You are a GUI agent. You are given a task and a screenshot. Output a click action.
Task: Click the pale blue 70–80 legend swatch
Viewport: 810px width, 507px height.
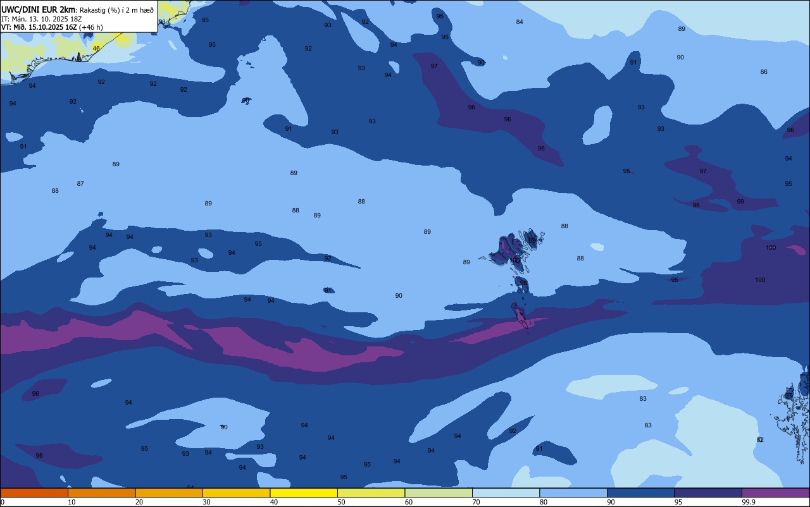(506, 492)
